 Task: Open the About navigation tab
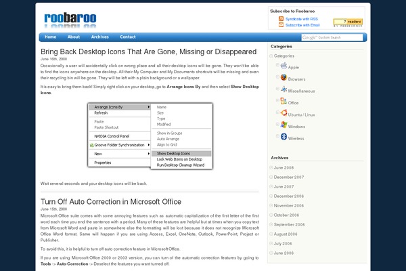pos(74,37)
